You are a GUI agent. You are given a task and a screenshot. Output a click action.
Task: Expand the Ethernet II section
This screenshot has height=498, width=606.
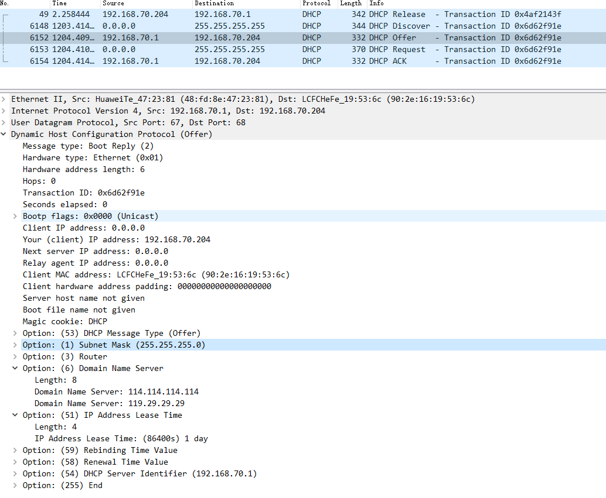tap(4, 99)
